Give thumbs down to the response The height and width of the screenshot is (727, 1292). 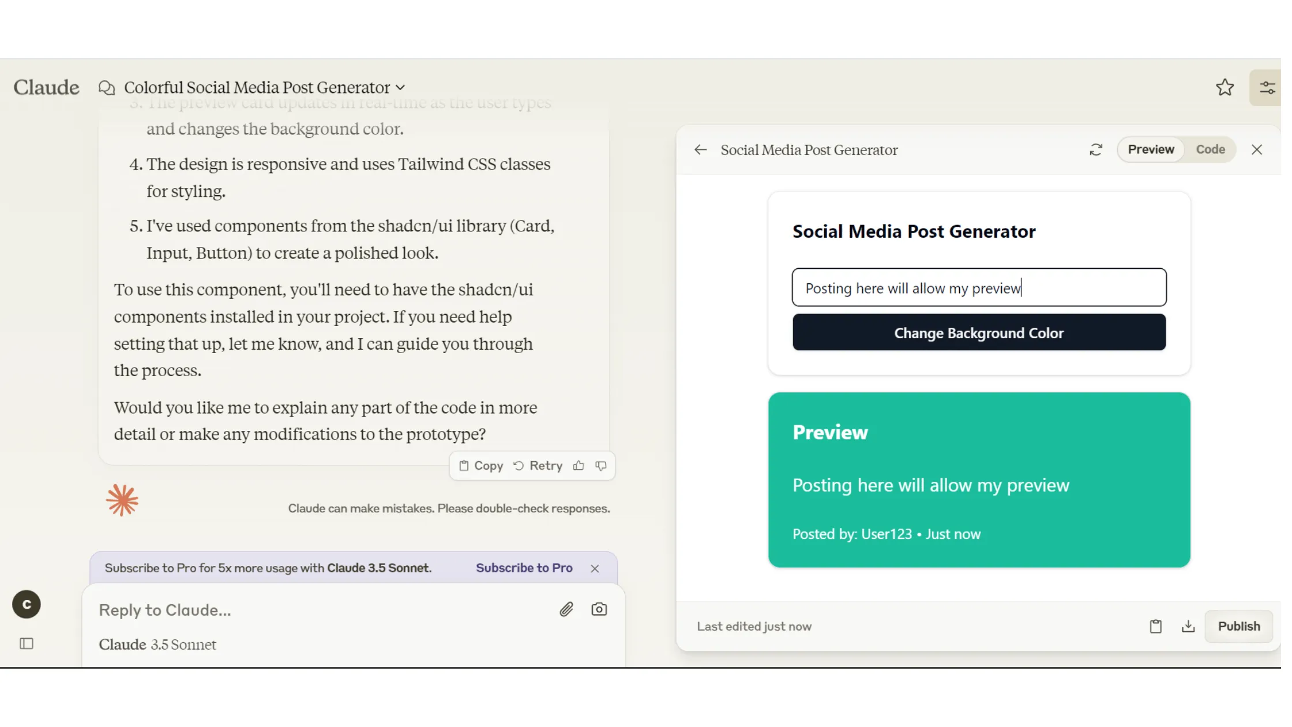pyautogui.click(x=601, y=466)
